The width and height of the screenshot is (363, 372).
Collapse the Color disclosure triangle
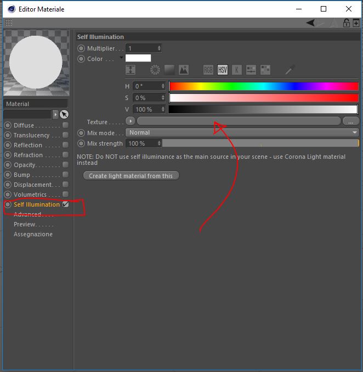(x=122, y=57)
